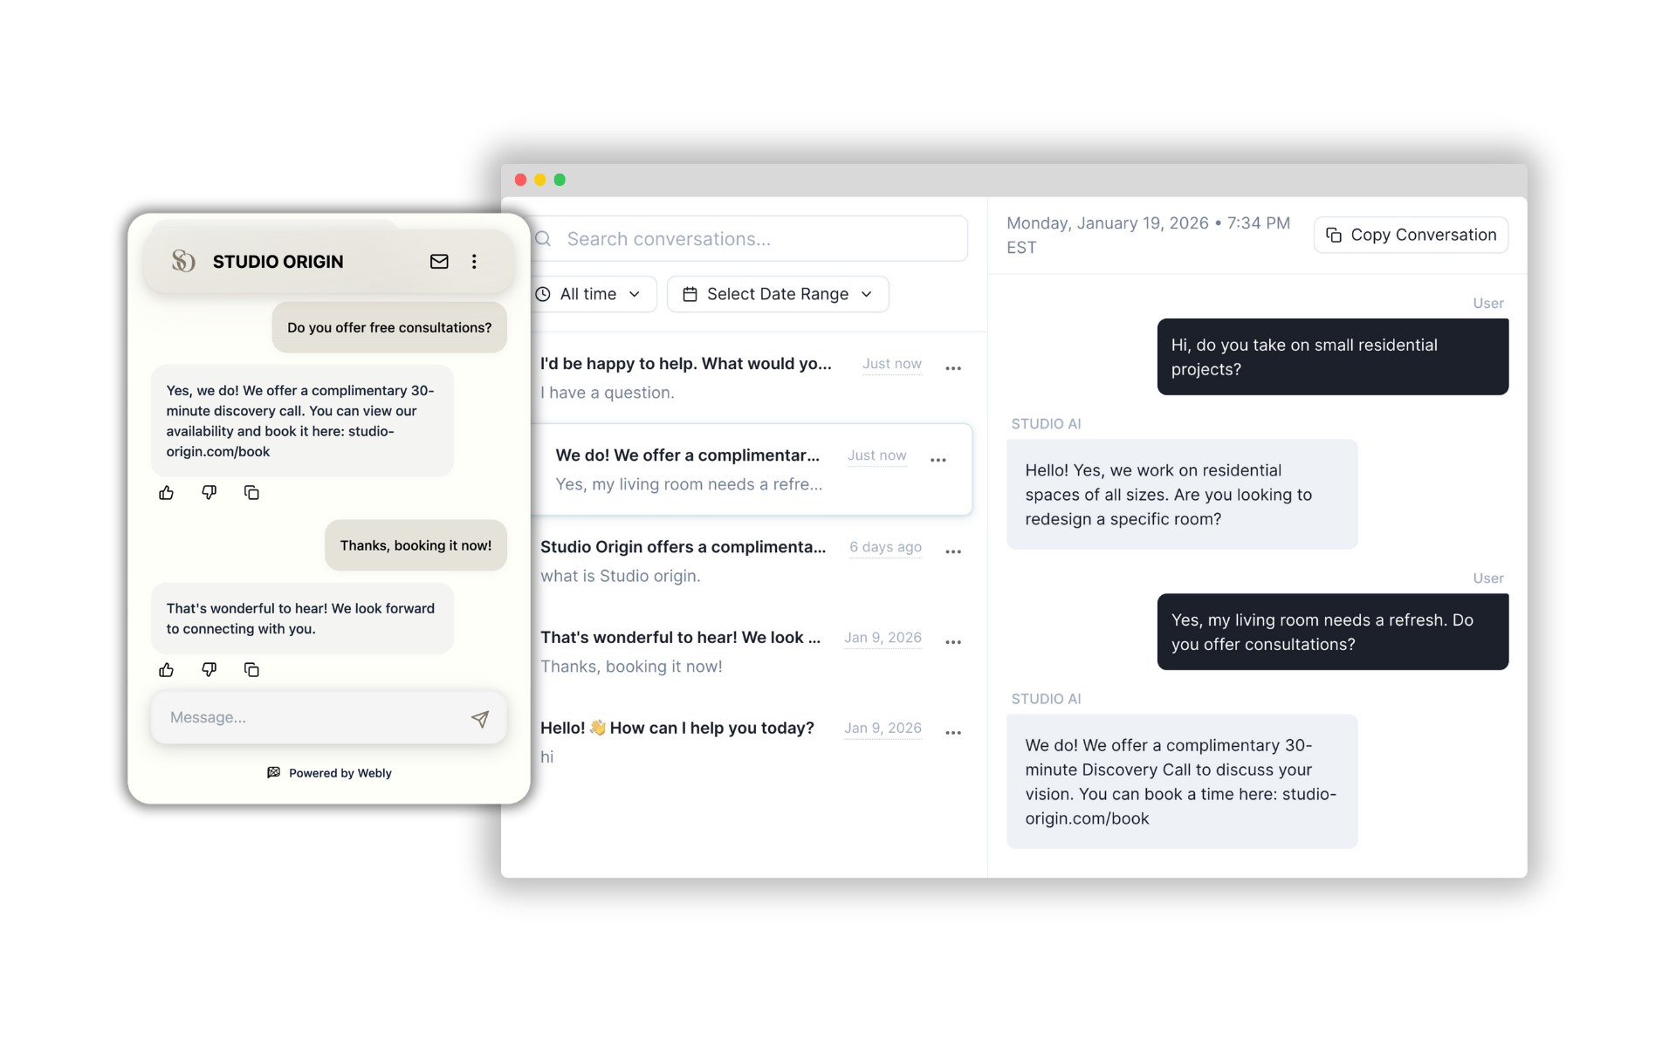Click the Powered by Webly link
This screenshot has width=1676, height=1047.
[329, 772]
